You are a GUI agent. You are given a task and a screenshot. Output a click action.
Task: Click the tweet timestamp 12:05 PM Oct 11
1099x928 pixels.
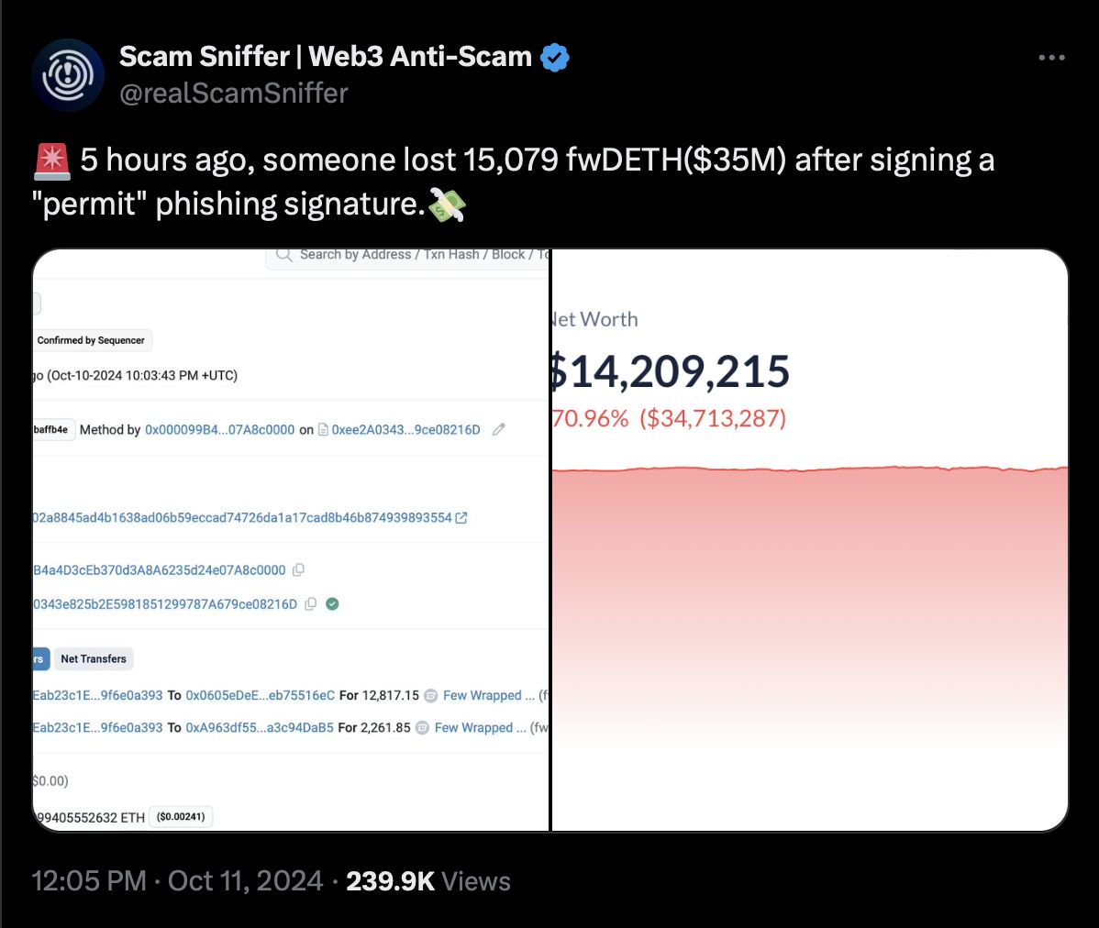[177, 881]
